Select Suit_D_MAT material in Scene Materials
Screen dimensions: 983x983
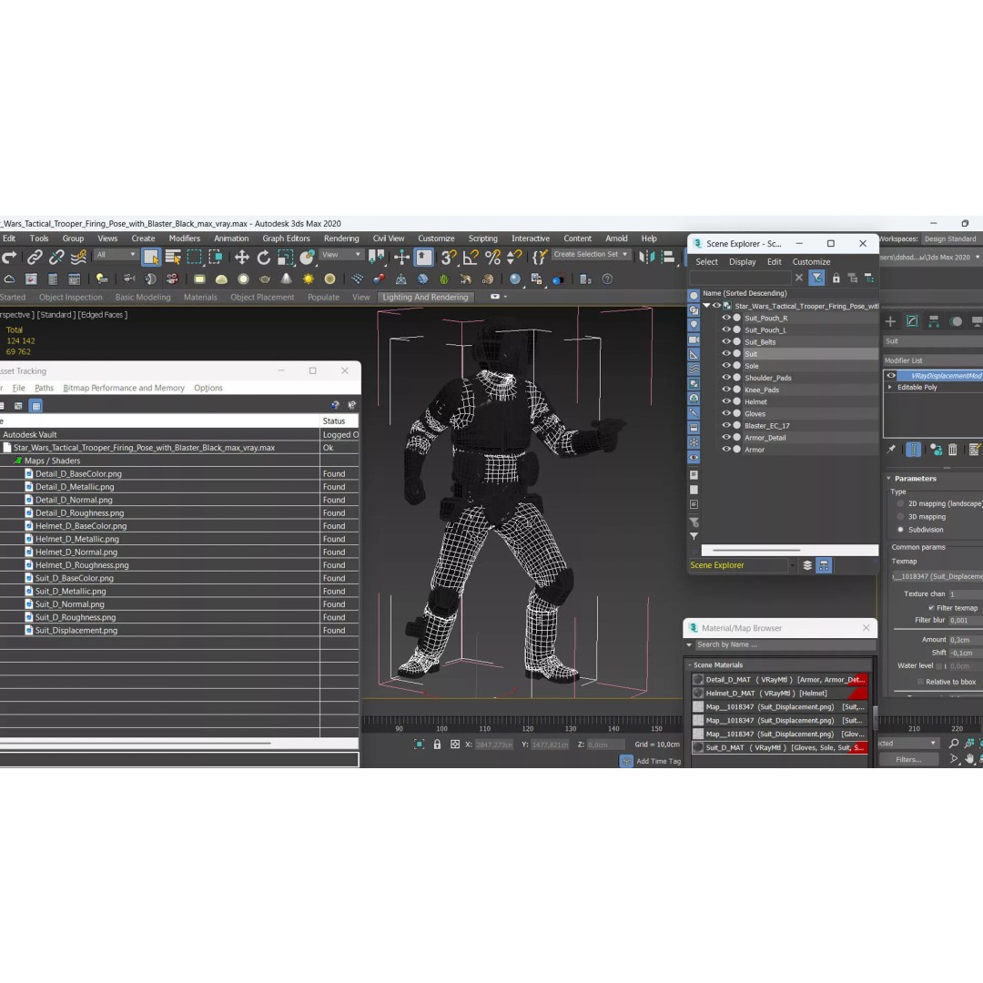[780, 748]
